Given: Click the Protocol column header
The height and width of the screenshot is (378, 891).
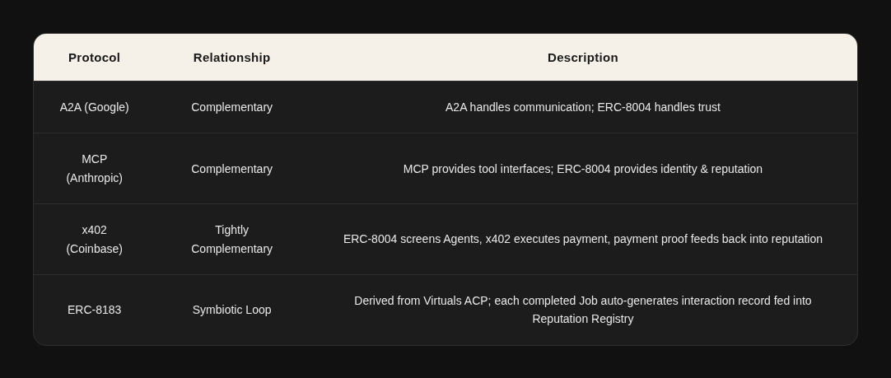Looking at the screenshot, I should click(94, 58).
